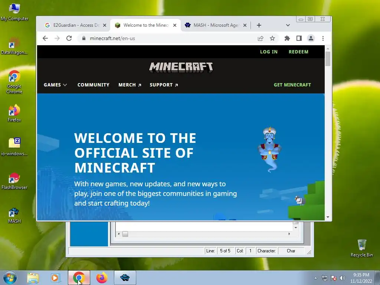Click the minecraft.net address bar
380x285 pixels.
(170, 38)
